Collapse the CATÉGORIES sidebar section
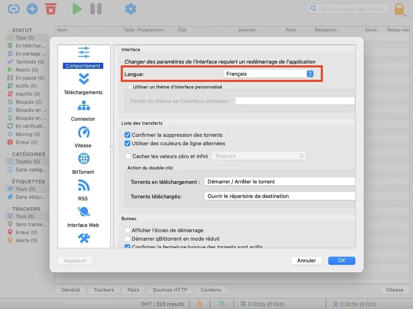 pos(8,154)
